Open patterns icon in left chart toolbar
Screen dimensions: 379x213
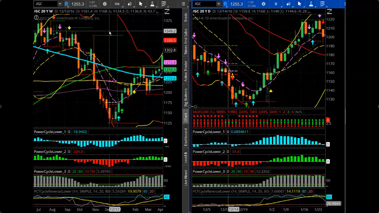click(164, 4)
